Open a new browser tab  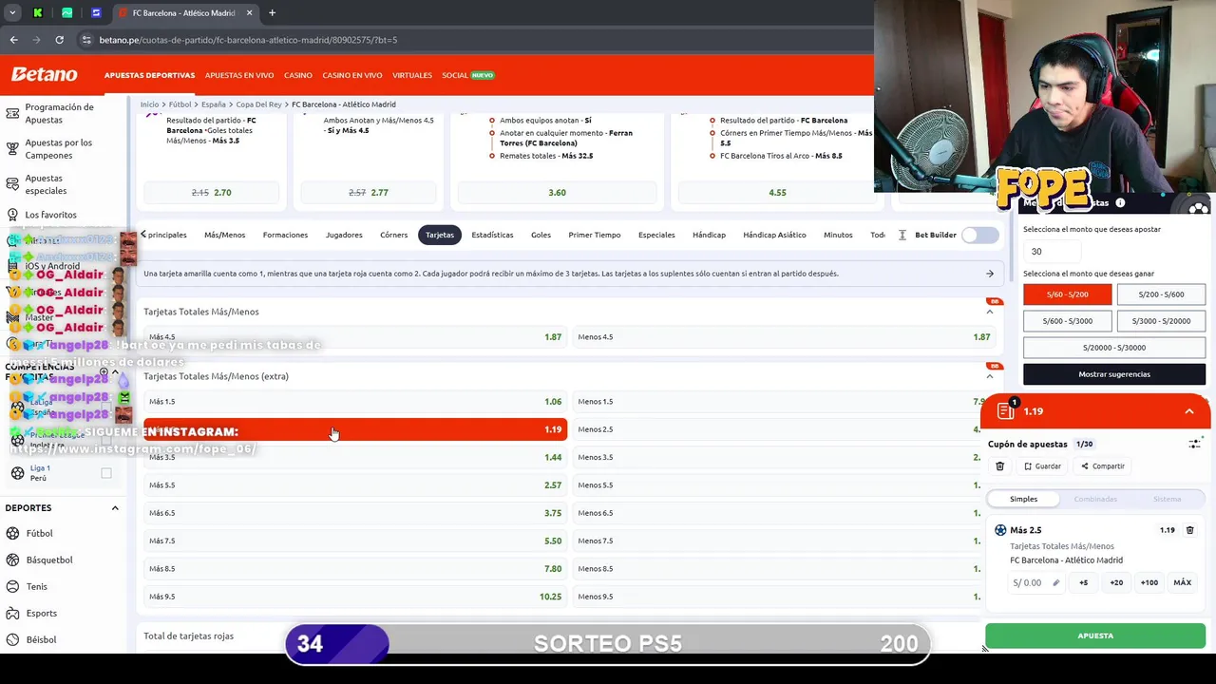click(x=272, y=12)
